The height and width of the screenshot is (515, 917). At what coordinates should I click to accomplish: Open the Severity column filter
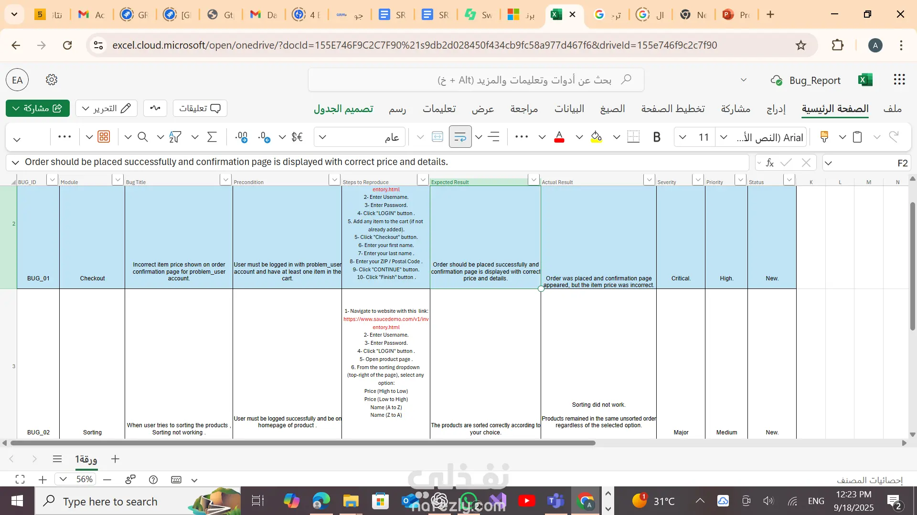coord(698,180)
